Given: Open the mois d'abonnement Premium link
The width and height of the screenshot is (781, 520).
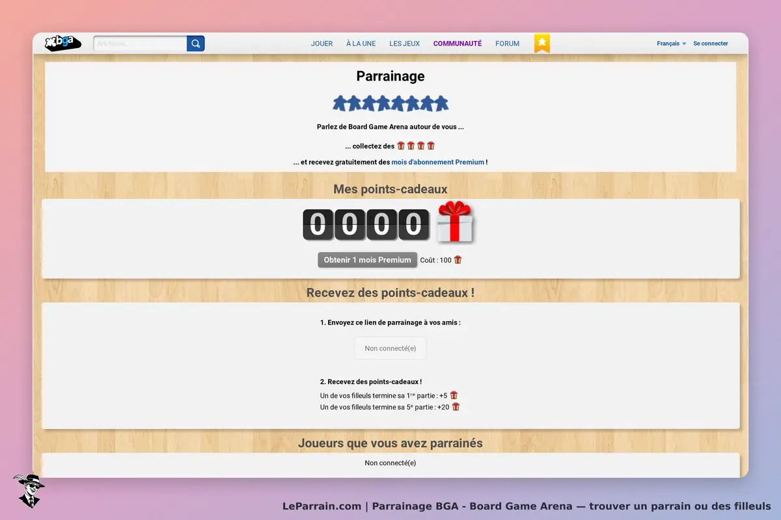Looking at the screenshot, I should 437,162.
